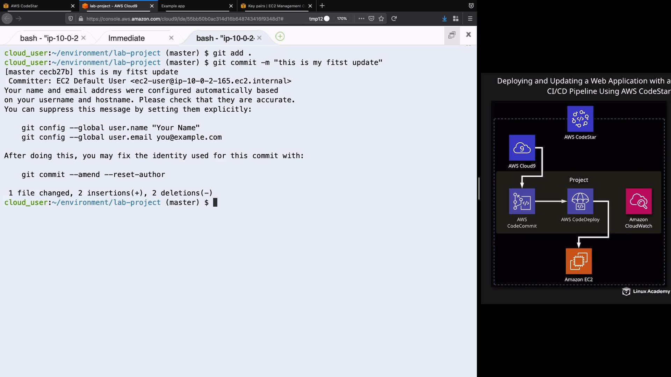Open the Pocket save icon
The width and height of the screenshot is (671, 377).
[371, 19]
